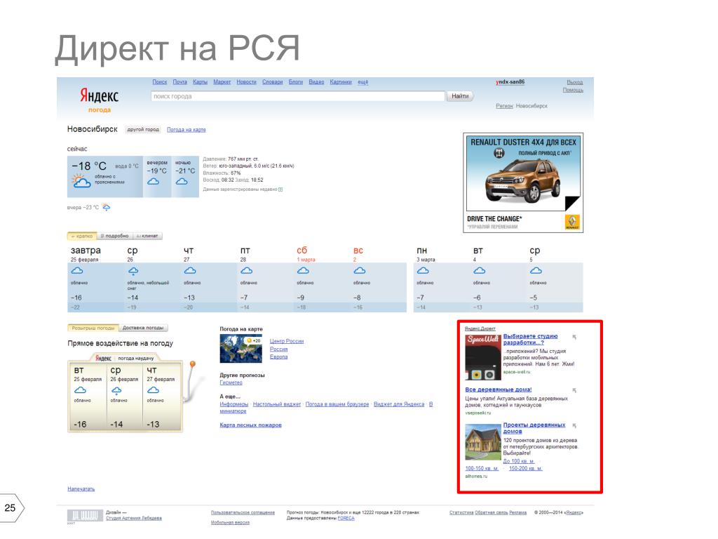Screen dimensions: 718x539
Task: Open Картинки in the top navigation
Action: tap(341, 82)
